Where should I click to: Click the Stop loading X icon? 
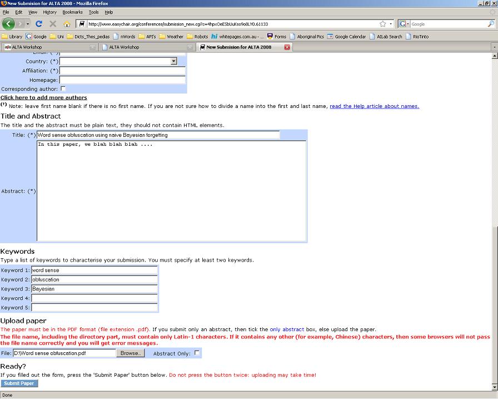53,24
